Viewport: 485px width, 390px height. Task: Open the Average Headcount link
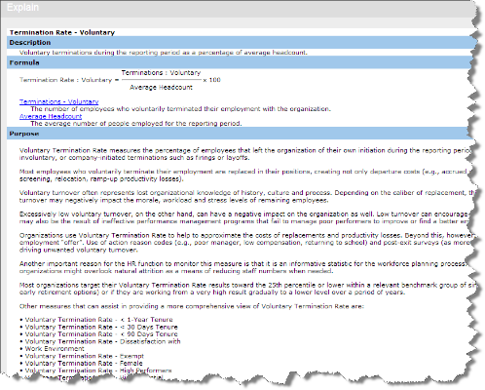[x=51, y=116]
